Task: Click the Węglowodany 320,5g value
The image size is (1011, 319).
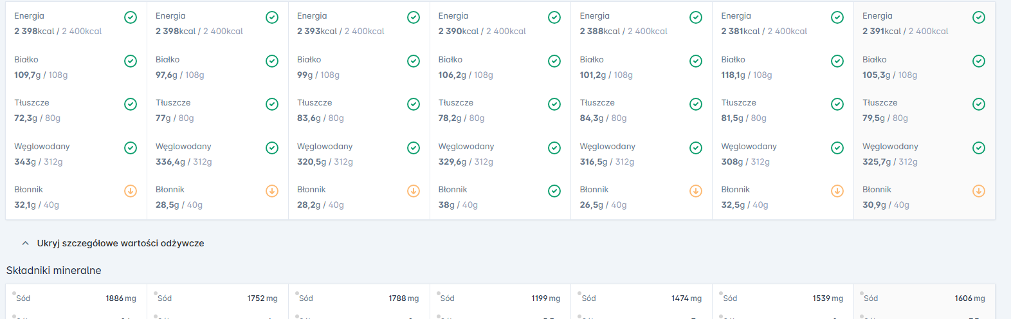Action: click(x=311, y=161)
